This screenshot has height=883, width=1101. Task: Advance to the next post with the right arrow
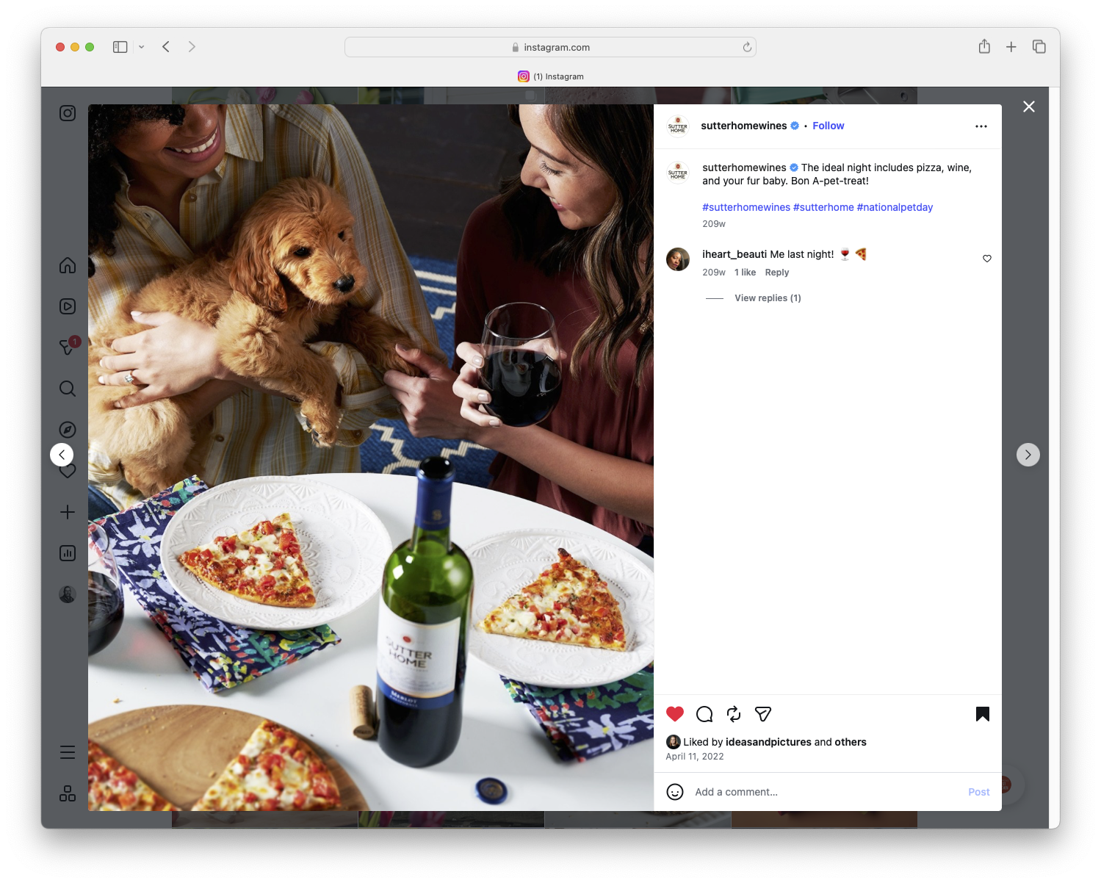click(x=1028, y=454)
